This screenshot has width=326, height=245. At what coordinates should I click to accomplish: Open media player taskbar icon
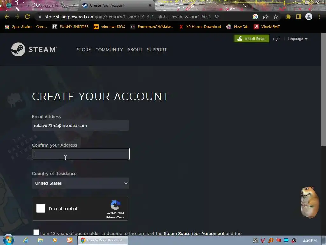[55, 240]
